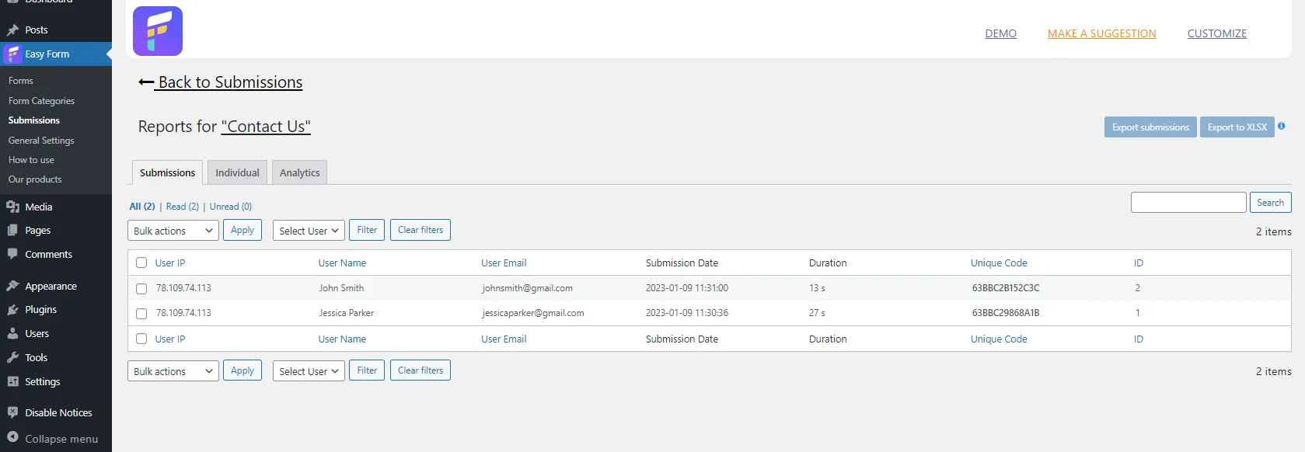Click the Disable Notices icon
The image size is (1305, 452).
click(12, 412)
